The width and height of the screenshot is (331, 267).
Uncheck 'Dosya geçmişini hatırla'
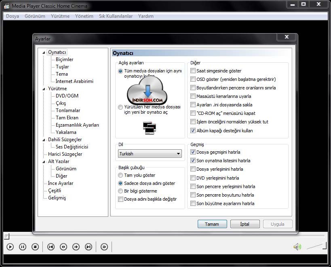[x=193, y=152]
